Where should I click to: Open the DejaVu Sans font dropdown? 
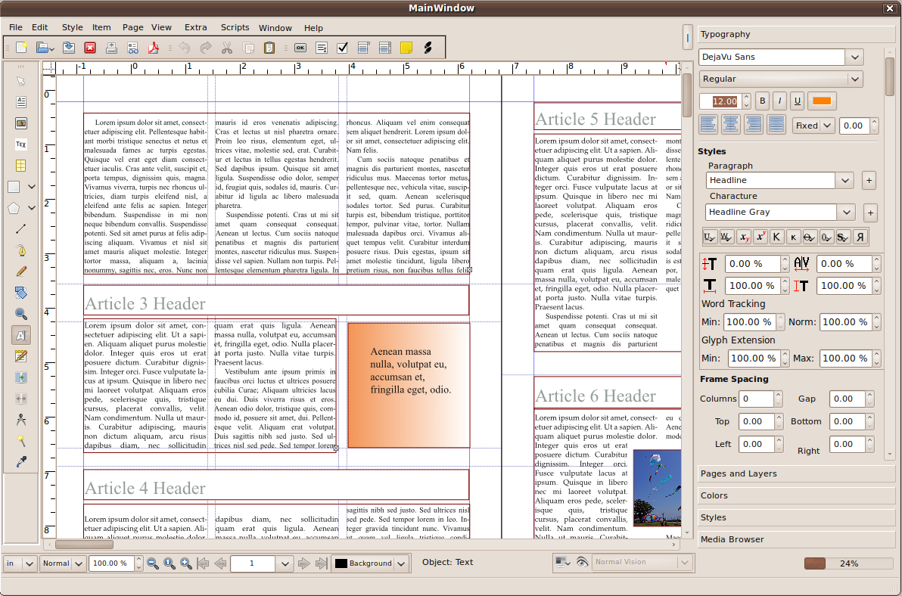(x=855, y=57)
